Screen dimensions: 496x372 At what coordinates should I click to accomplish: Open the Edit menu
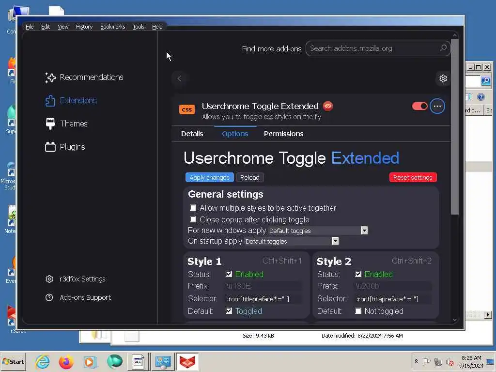pos(46,27)
